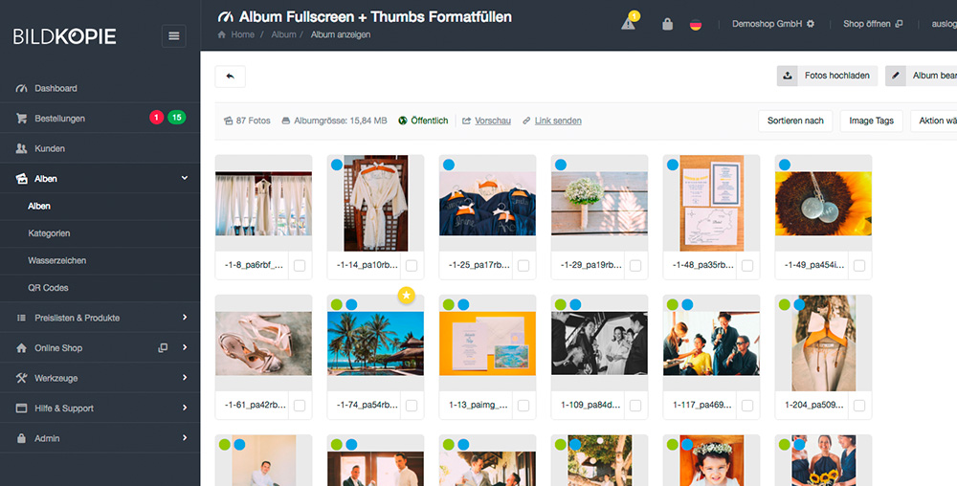957x486 pixels.
Task: Expand the Admin menu chevron
Action: [185, 438]
